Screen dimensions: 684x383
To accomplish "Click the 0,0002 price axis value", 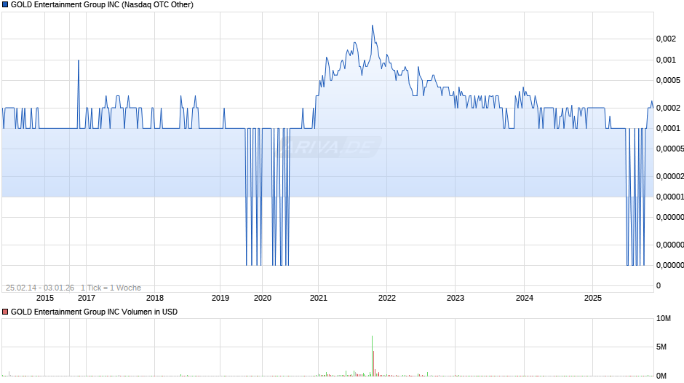I will [668, 108].
